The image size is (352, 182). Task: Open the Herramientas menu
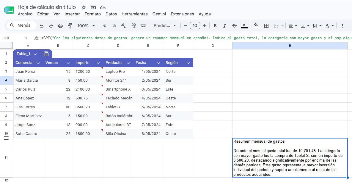tap(135, 14)
